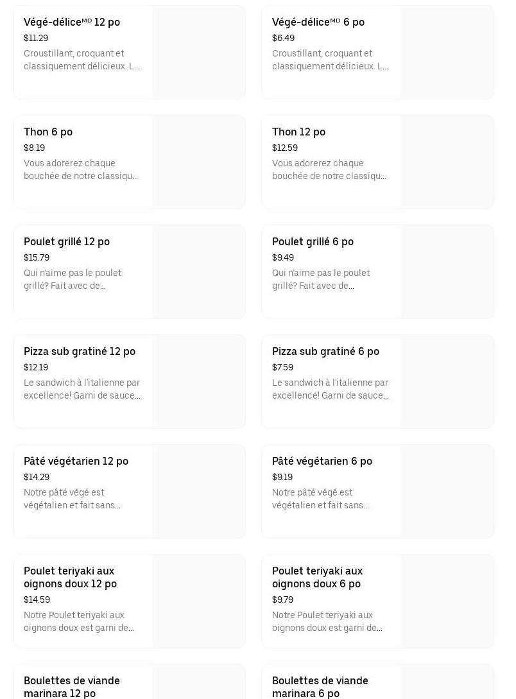
Task: Select Pâté végétarien 12 po
Action: pos(76,462)
